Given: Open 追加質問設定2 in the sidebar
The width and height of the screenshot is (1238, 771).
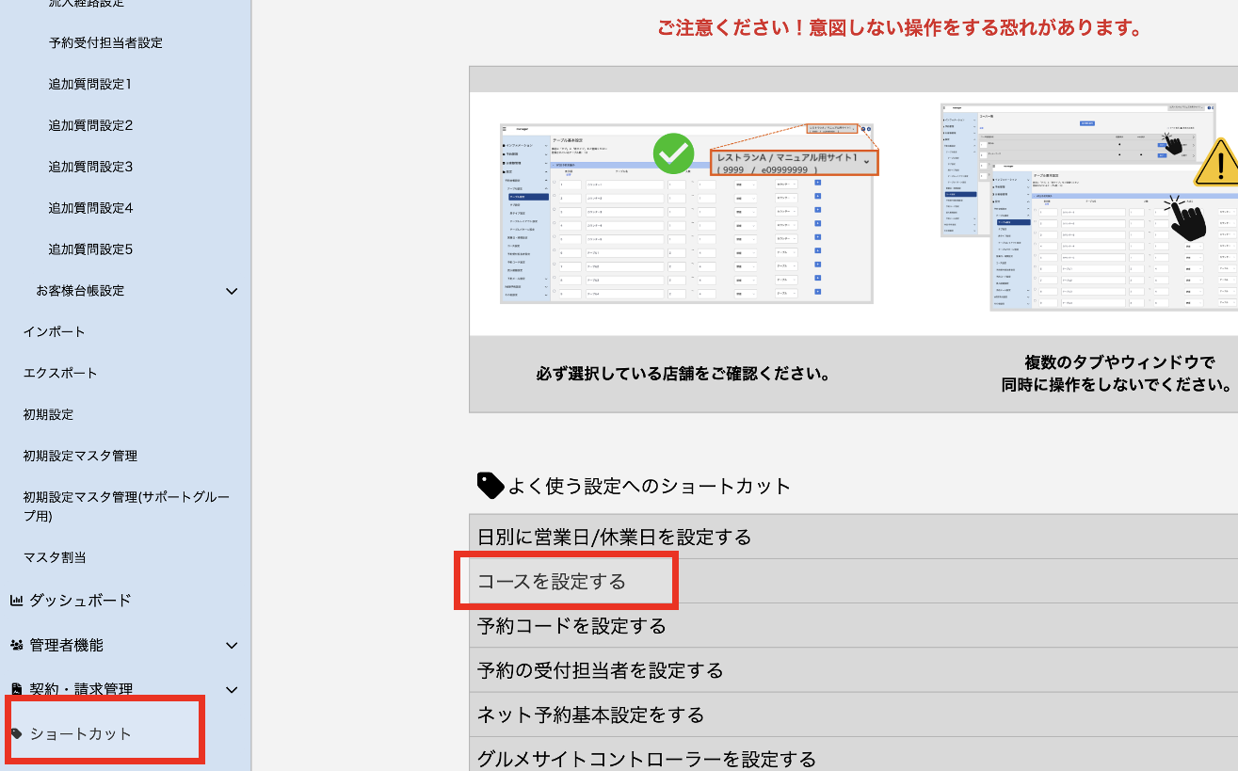Looking at the screenshot, I should pos(90,125).
